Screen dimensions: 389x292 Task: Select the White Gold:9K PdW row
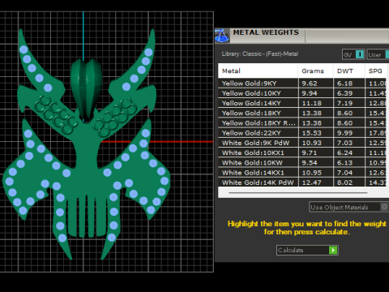click(302, 143)
